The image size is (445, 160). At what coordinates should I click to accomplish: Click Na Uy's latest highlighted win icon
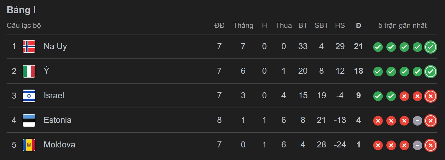pyautogui.click(x=430, y=47)
